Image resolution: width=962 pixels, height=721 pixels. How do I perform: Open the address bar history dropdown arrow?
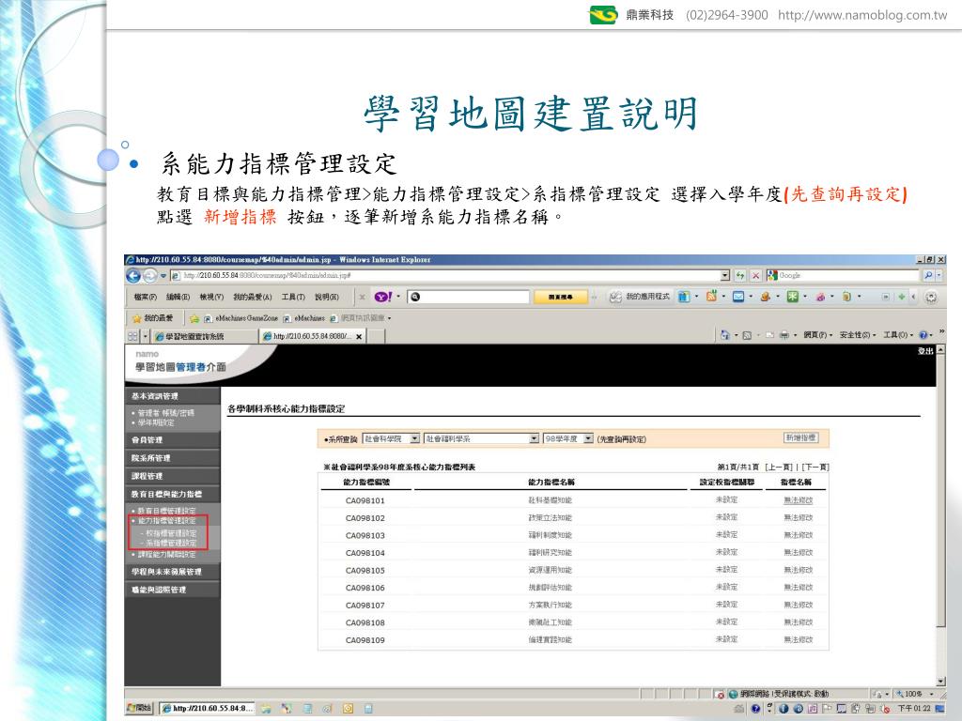pos(725,276)
